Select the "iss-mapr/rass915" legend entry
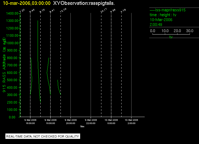The width and height of the screenshot is (199, 144). [x=168, y=10]
